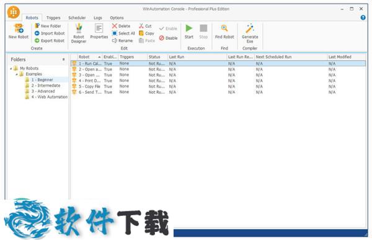Click the Status column header
The width and height of the screenshot is (372, 240).
157,57
